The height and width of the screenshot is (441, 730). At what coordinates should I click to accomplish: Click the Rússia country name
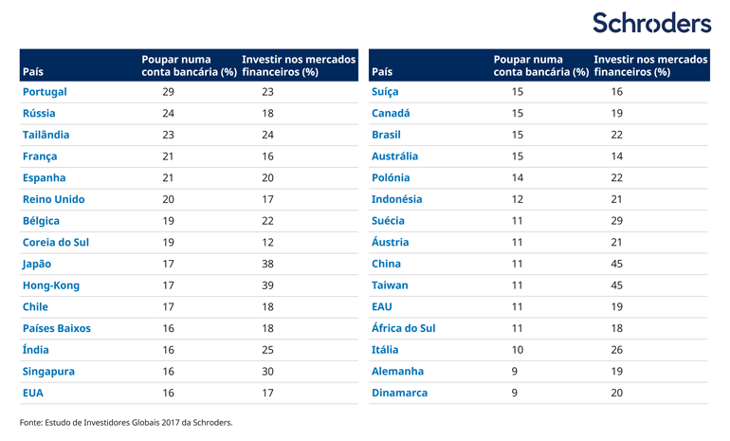pos(39,114)
